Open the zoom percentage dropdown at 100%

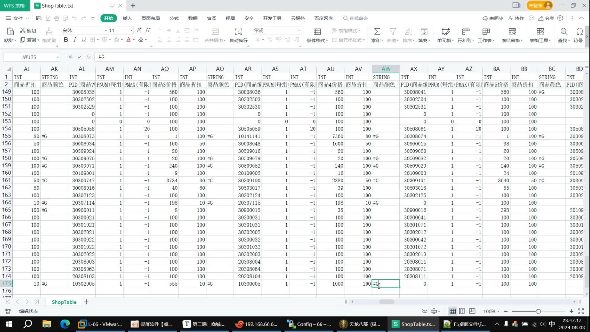click(491, 311)
